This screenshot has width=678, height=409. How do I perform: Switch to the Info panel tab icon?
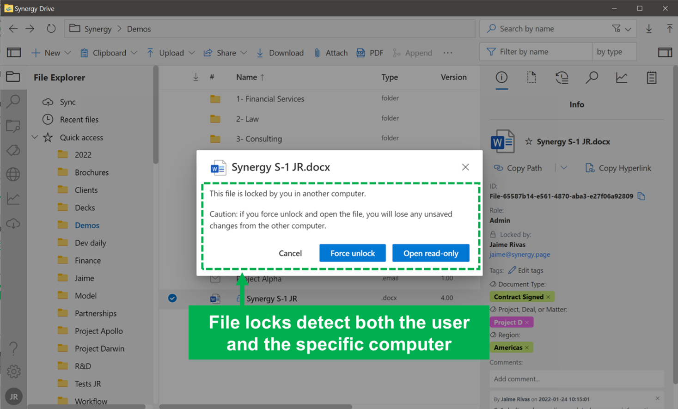coord(501,78)
